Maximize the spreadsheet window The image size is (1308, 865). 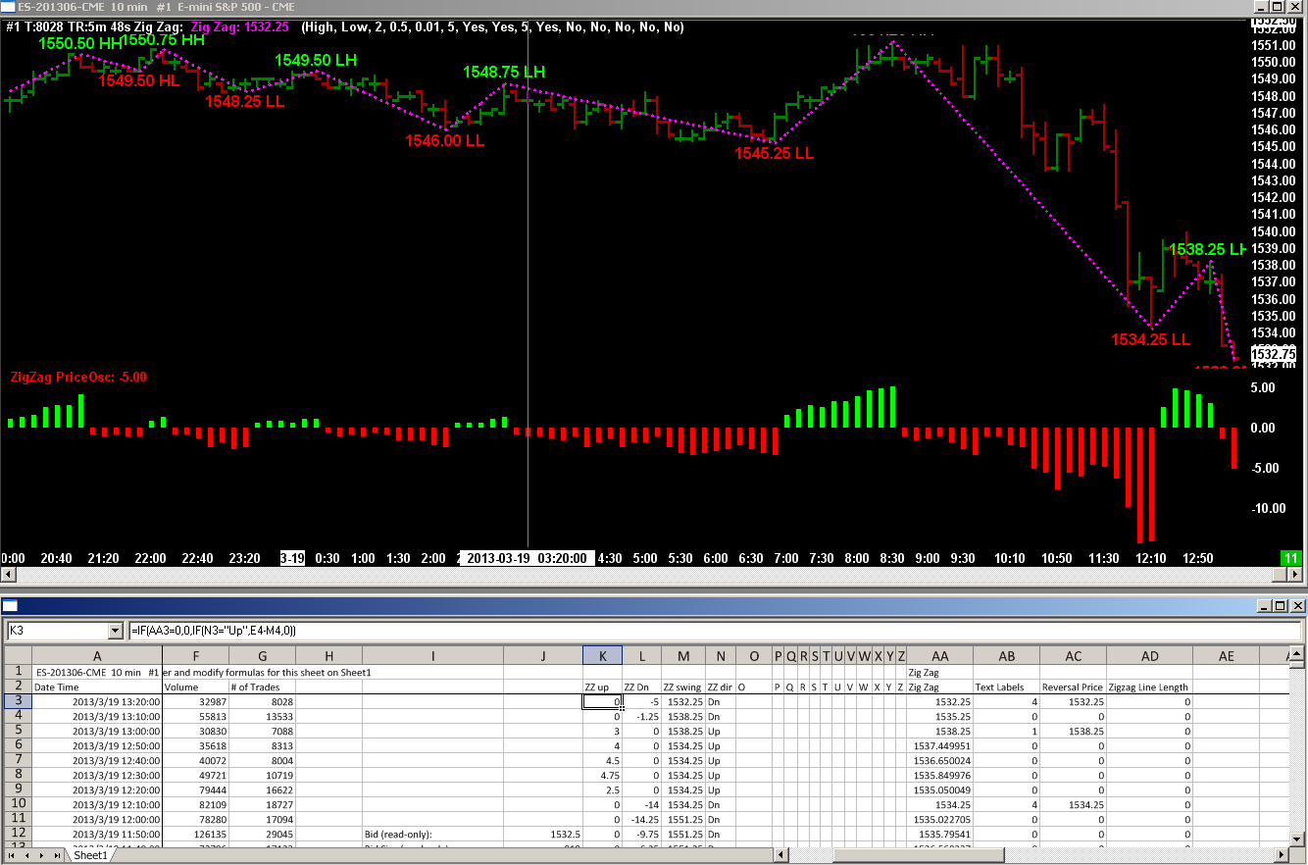coord(1280,606)
